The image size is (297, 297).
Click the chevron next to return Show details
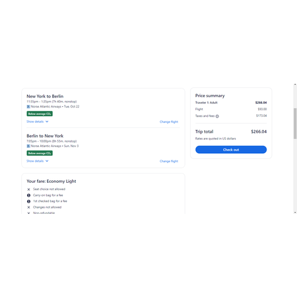point(47,161)
